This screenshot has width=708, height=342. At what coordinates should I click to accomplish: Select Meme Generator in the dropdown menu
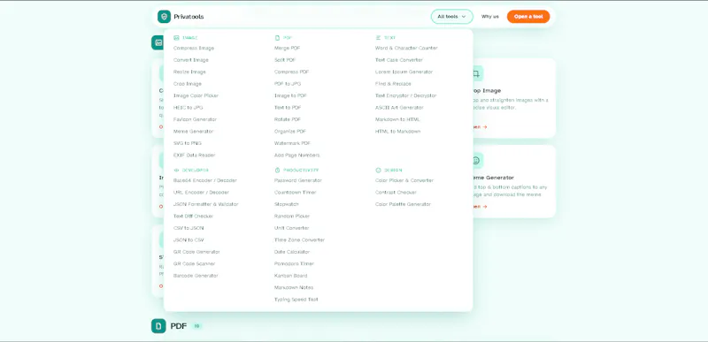point(193,132)
